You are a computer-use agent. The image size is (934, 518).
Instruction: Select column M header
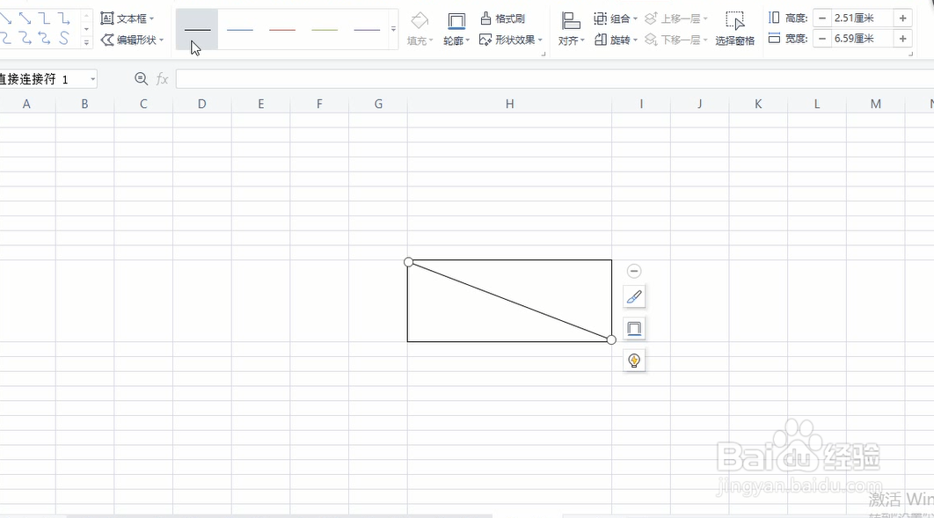pos(876,104)
